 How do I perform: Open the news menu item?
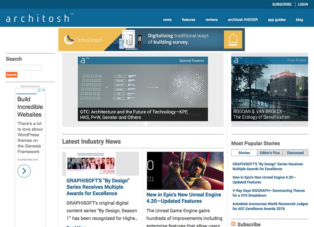pyautogui.click(x=167, y=20)
